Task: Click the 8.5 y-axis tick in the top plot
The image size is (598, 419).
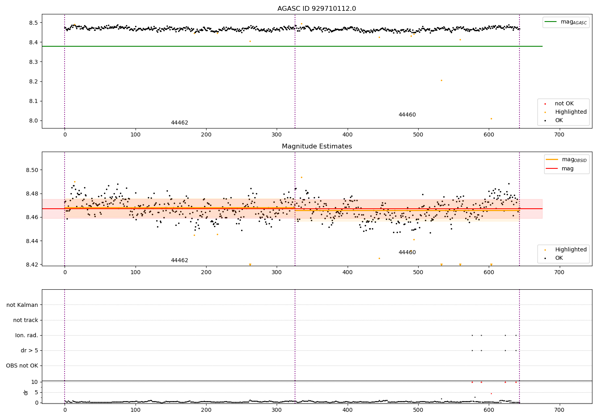Action: (33, 23)
